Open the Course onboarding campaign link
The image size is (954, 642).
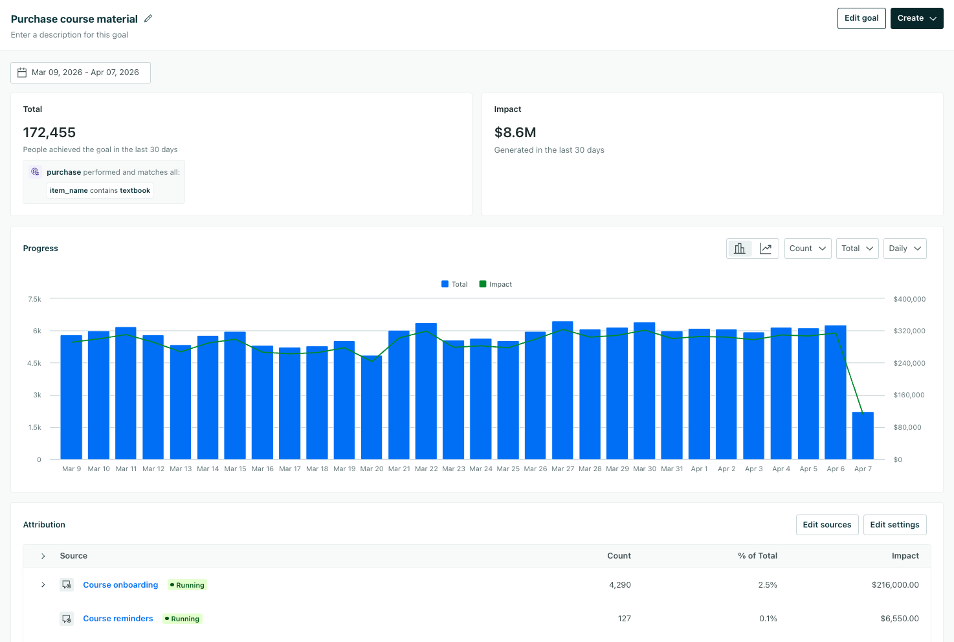120,584
